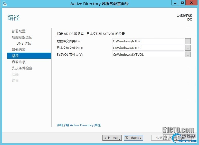Click the 指定 AD DS 数据库 instruction text

coord(91,34)
